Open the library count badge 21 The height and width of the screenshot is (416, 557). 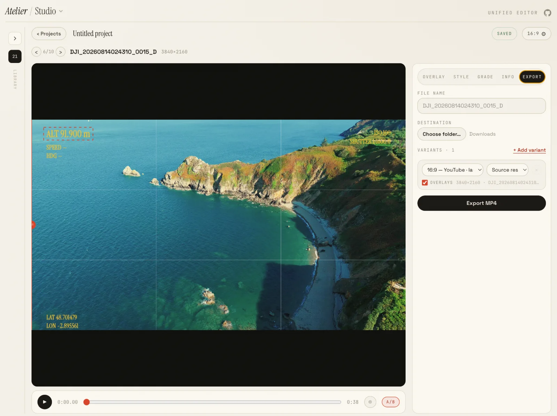pos(15,56)
